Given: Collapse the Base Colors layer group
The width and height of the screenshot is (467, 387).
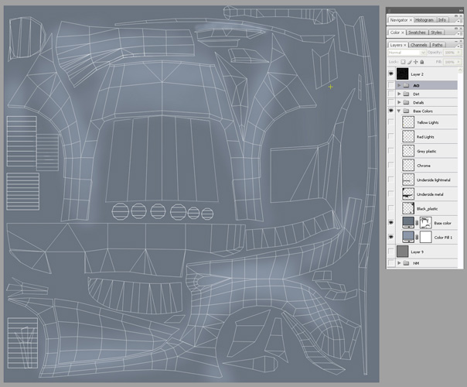Looking at the screenshot, I should click(399, 111).
